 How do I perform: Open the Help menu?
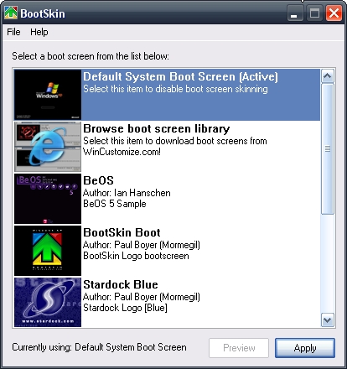click(x=39, y=32)
